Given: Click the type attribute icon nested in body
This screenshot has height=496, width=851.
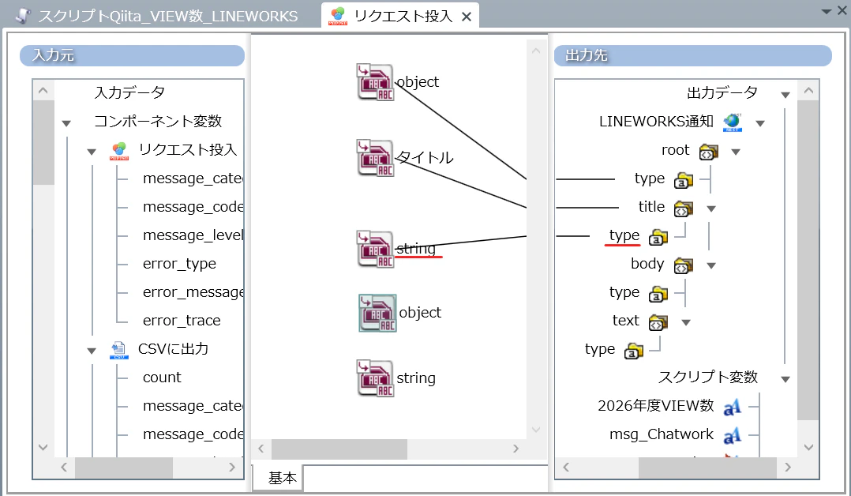Looking at the screenshot, I should 658,295.
